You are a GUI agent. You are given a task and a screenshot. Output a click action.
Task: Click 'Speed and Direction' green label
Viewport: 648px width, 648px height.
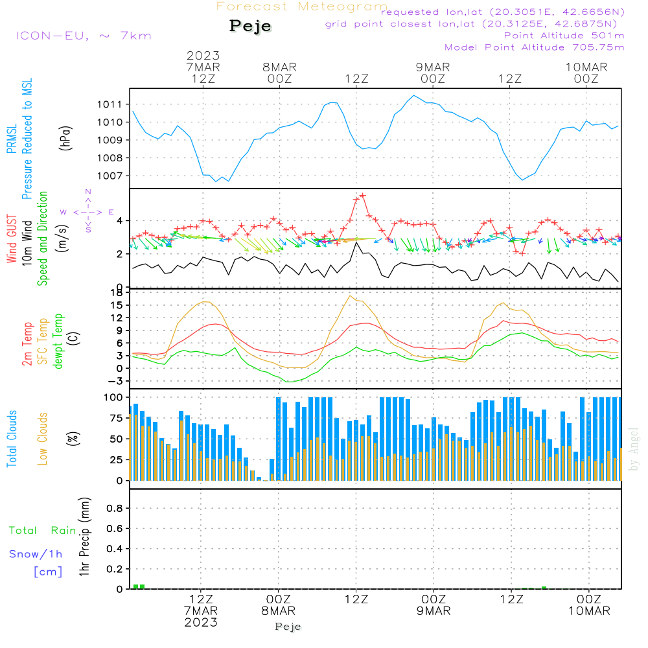pyautogui.click(x=42, y=238)
